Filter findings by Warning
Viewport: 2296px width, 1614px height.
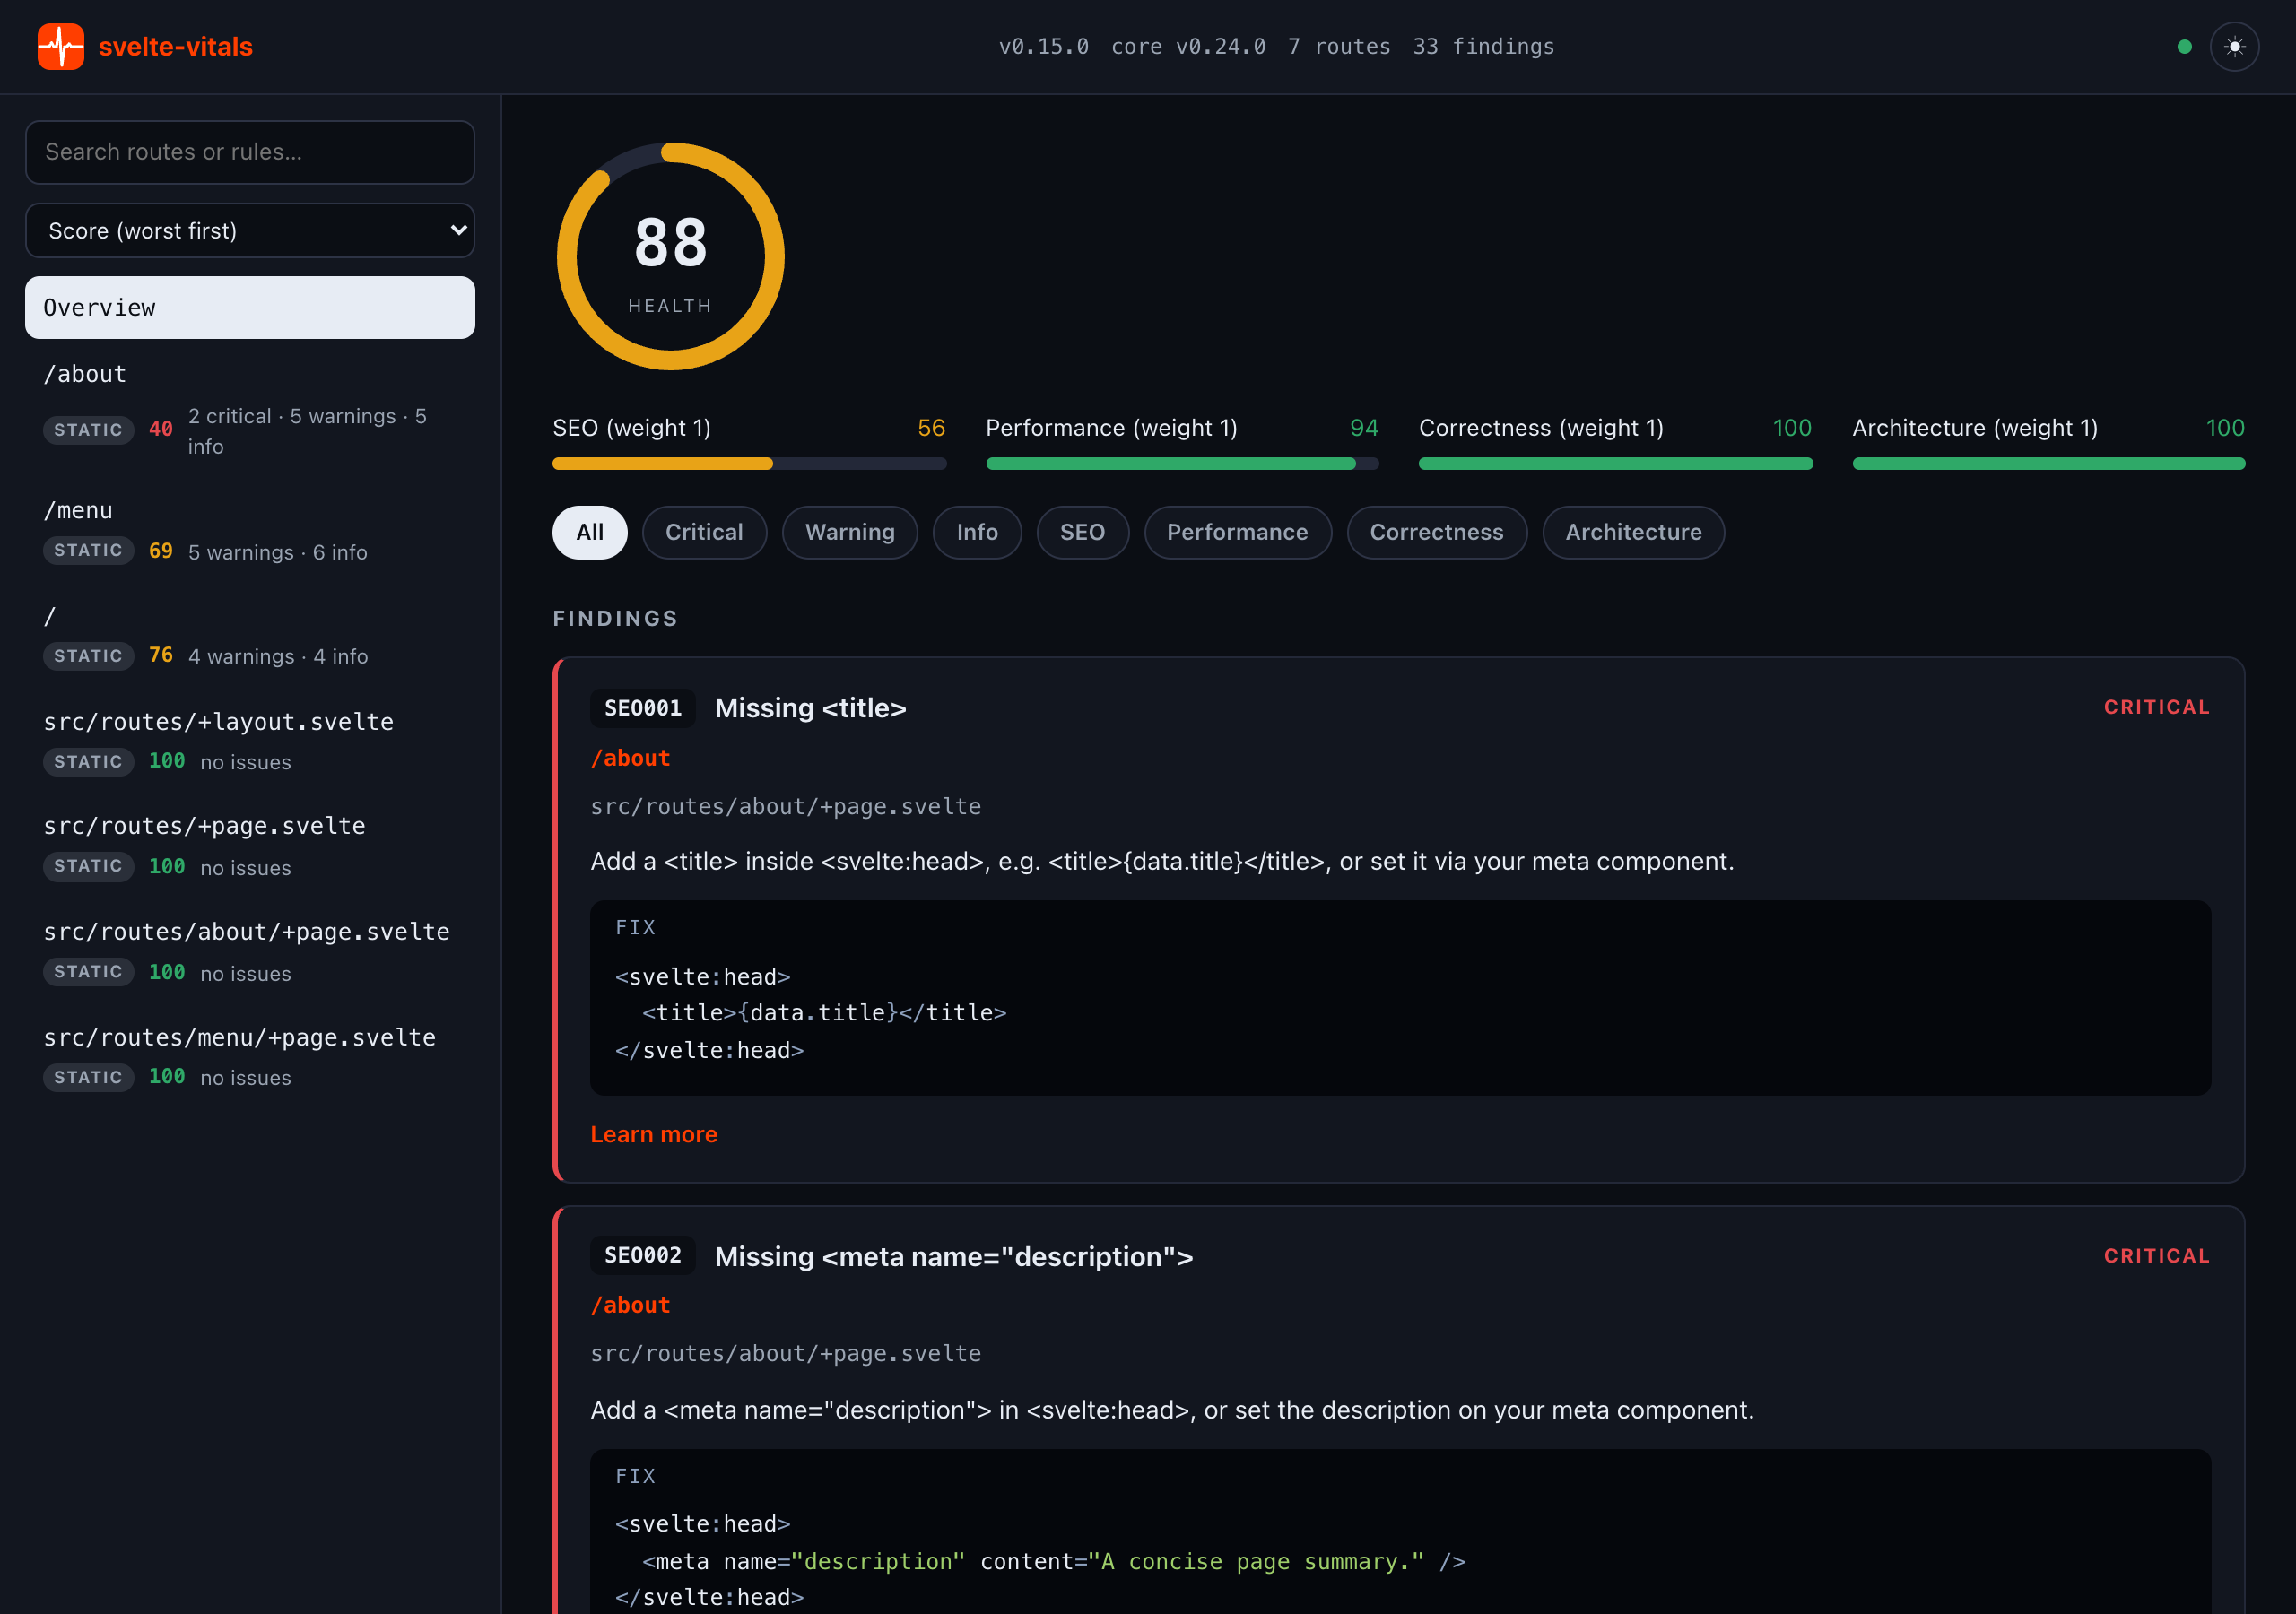pyautogui.click(x=850, y=532)
